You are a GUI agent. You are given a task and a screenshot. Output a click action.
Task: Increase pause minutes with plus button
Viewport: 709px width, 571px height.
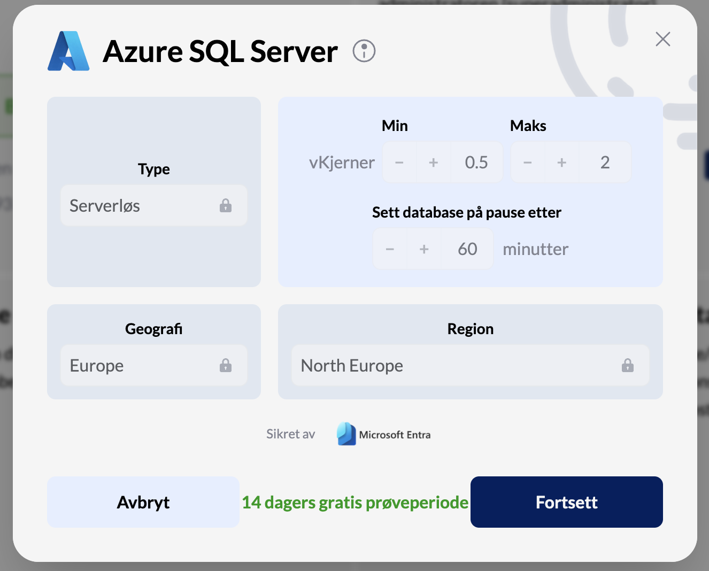click(x=424, y=249)
